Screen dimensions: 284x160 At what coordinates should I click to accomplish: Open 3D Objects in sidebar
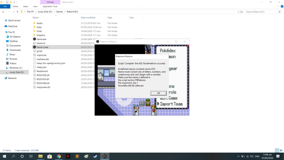pyautogui.click(x=15, y=37)
